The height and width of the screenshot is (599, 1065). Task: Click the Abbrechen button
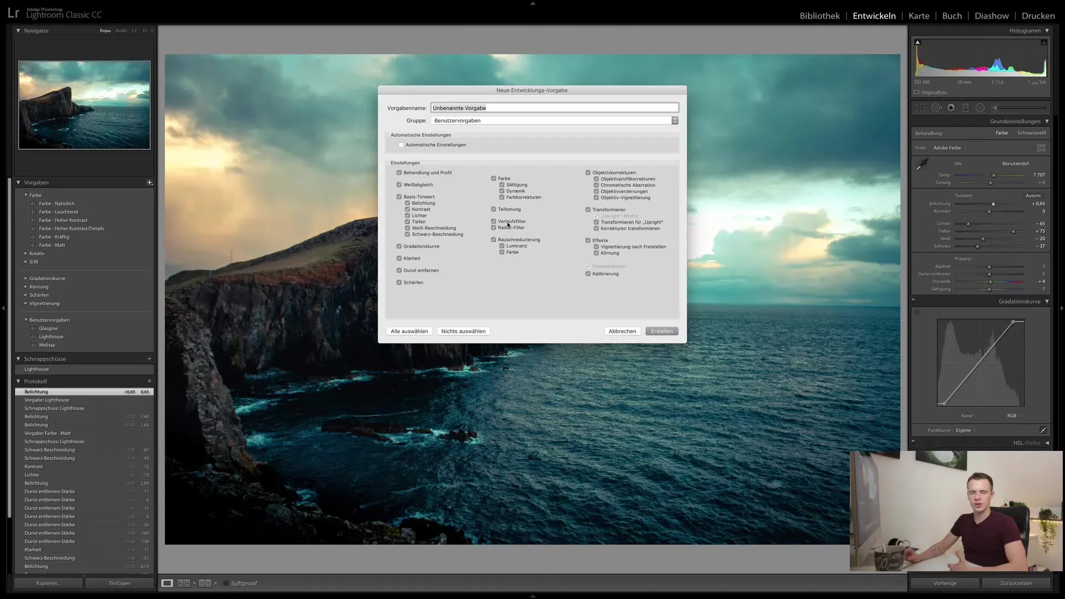(x=622, y=332)
